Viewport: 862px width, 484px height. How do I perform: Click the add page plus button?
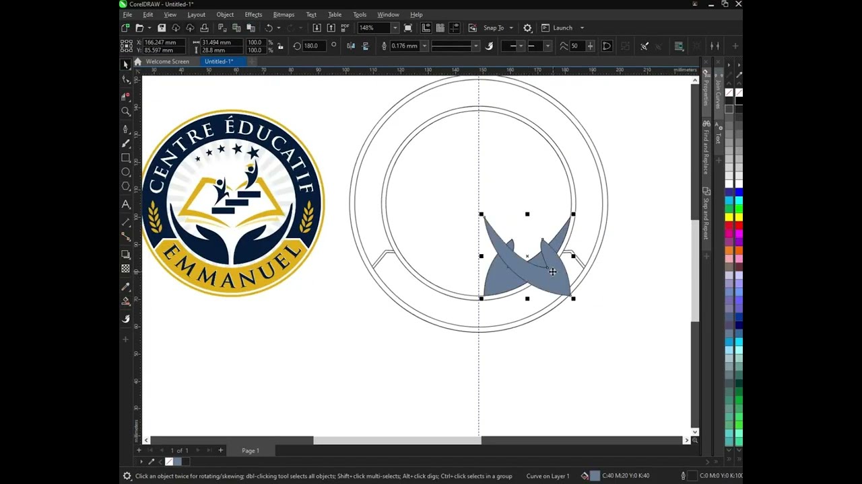pos(220,450)
